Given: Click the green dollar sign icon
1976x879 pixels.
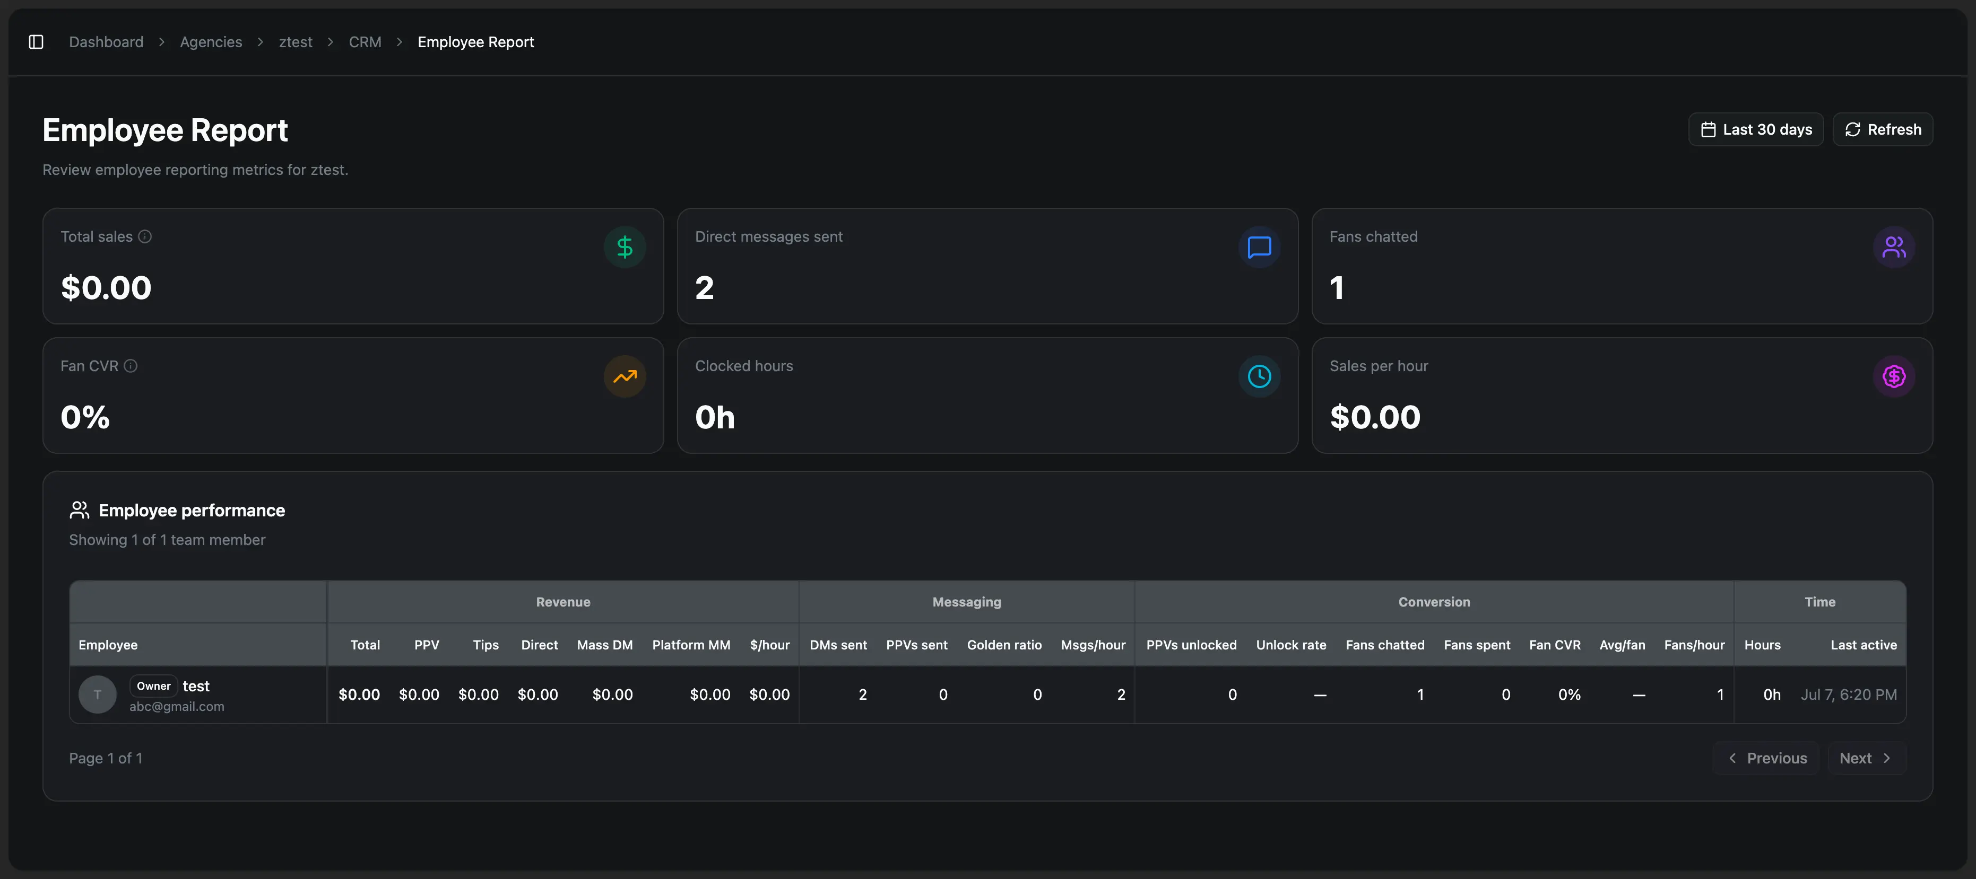Looking at the screenshot, I should (x=625, y=247).
